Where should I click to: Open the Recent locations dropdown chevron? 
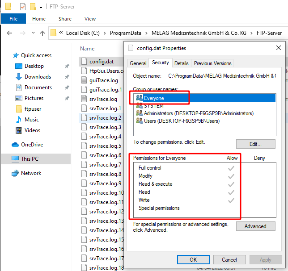tap(33, 33)
